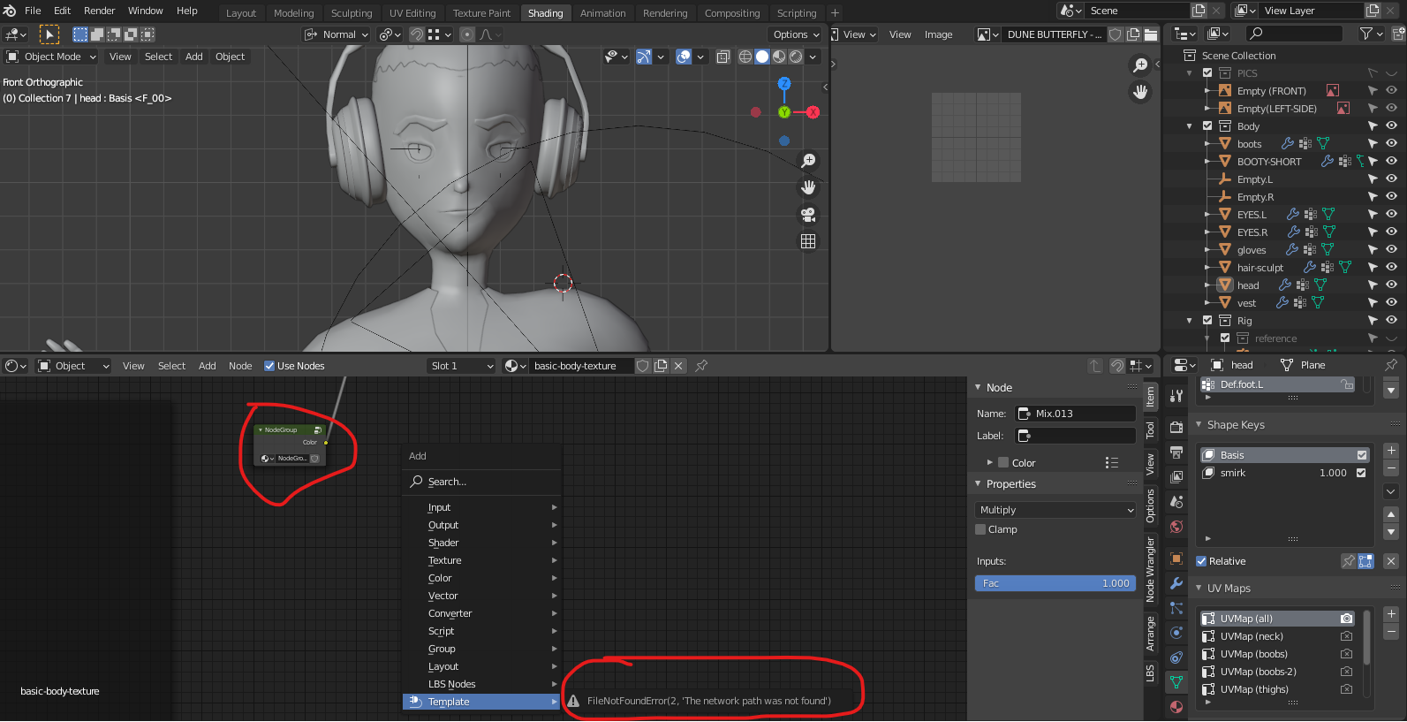Open Object Data properties green triangle tab
Viewport: 1407px width, 722px height.
pos(1176,682)
